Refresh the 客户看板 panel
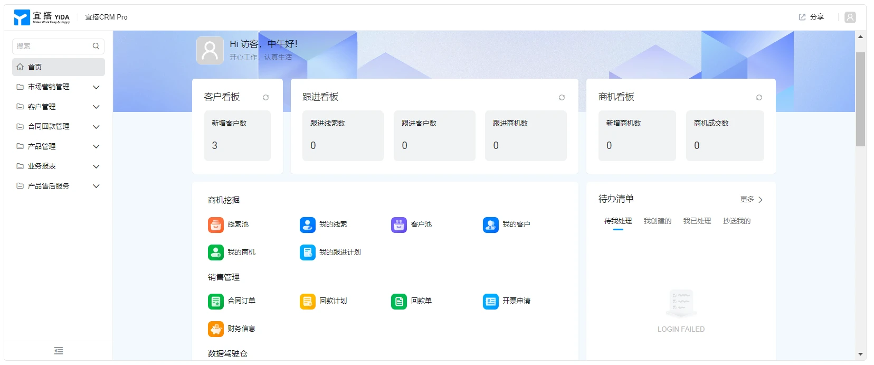874x365 pixels. (x=266, y=98)
